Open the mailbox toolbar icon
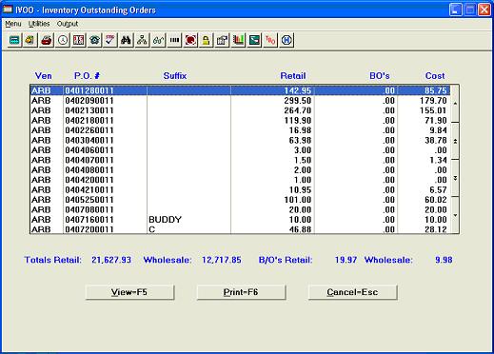This screenshot has width=494, height=354. click(222, 40)
